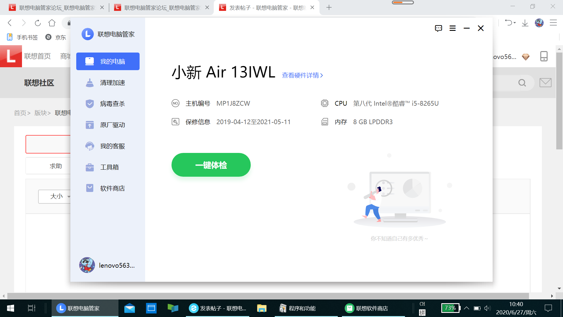
Task: Open the Mail app on taskbar
Action: (x=129, y=308)
